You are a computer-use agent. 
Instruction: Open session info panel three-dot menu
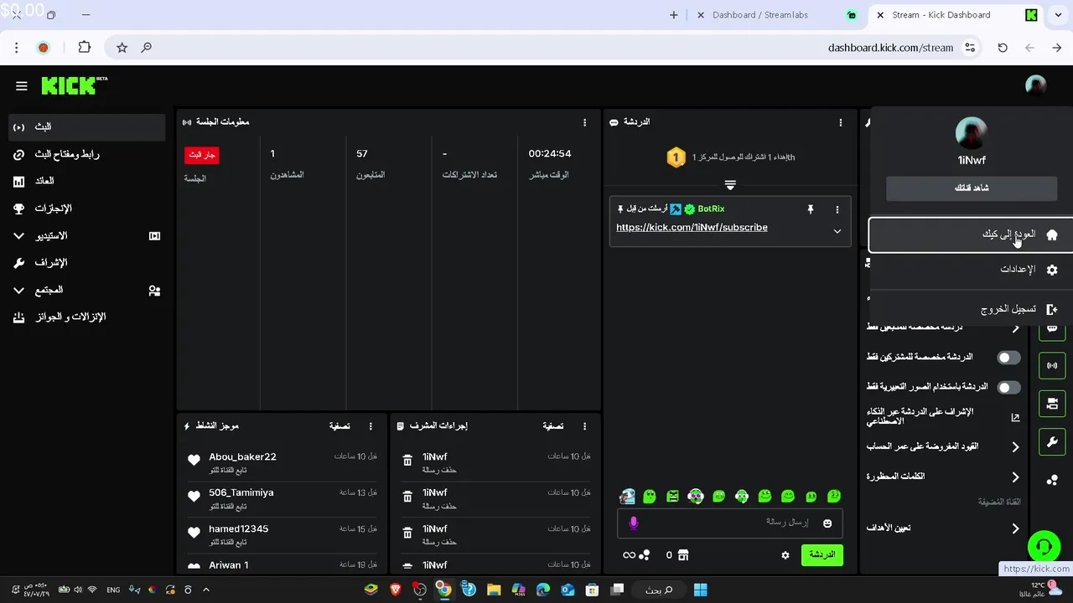pos(585,122)
